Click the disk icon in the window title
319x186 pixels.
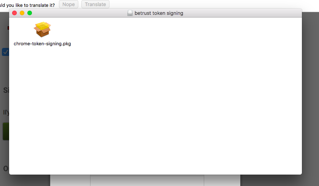point(130,13)
